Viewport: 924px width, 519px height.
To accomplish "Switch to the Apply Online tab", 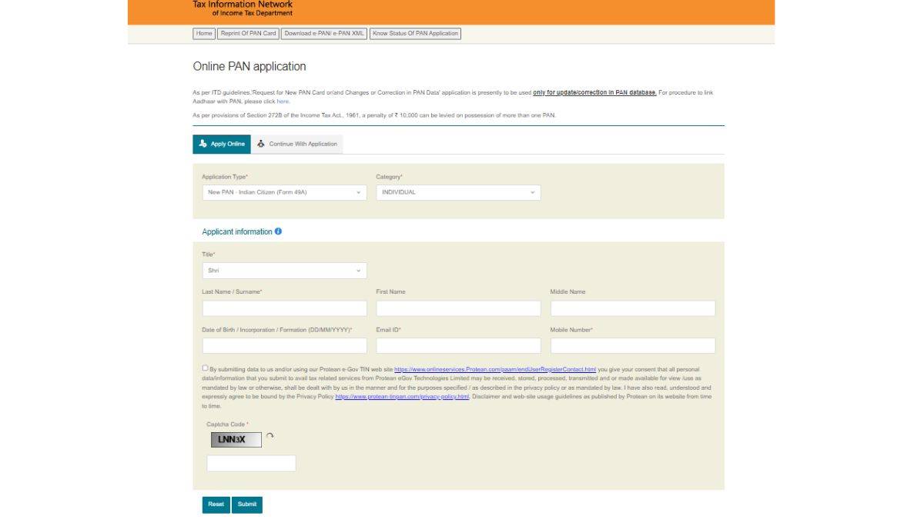I will coord(222,144).
